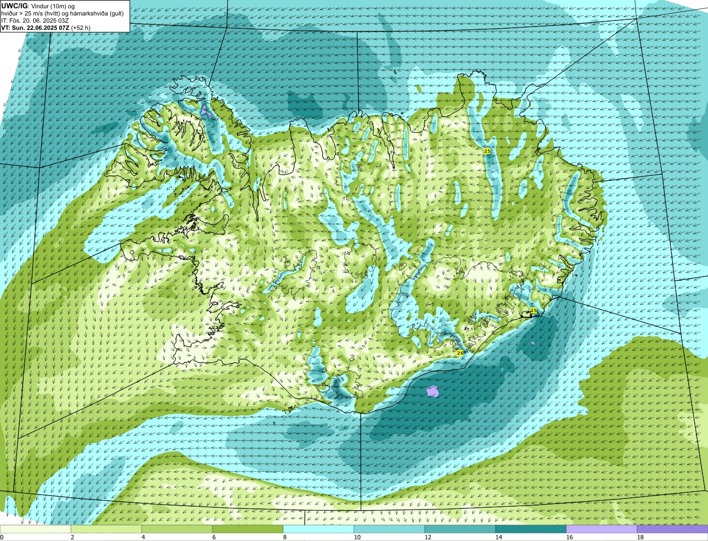Click the 0–2 m/s palest legend swatch
Screen dimensions: 708x541
click(x=35, y=529)
